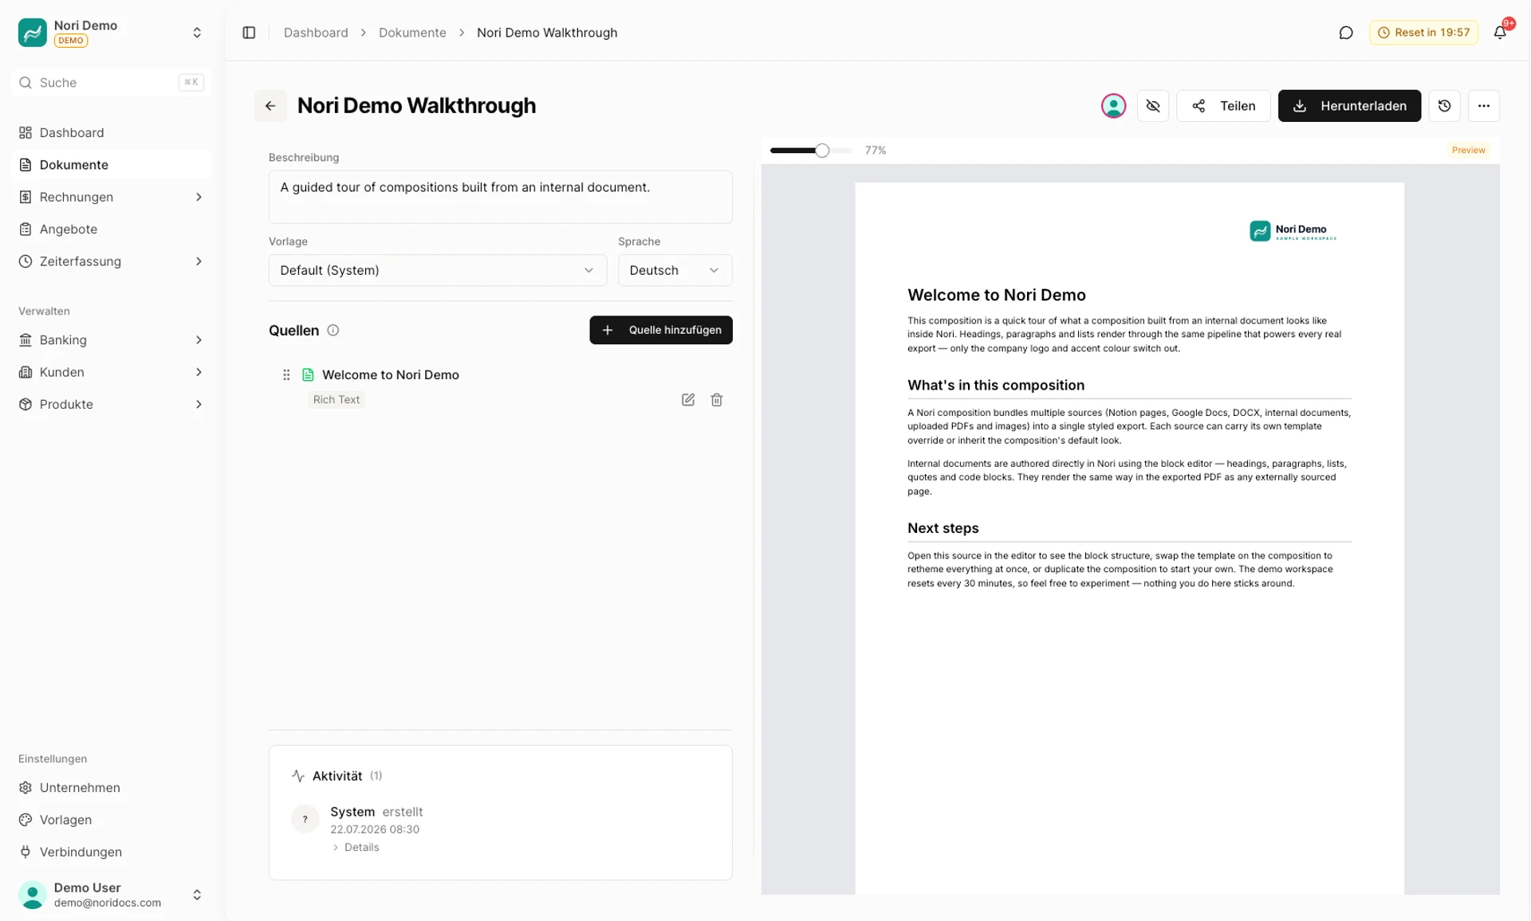Viewport: 1531px width, 921px height.
Task: Adjust the preview zoom slider handle
Action: coord(822,151)
